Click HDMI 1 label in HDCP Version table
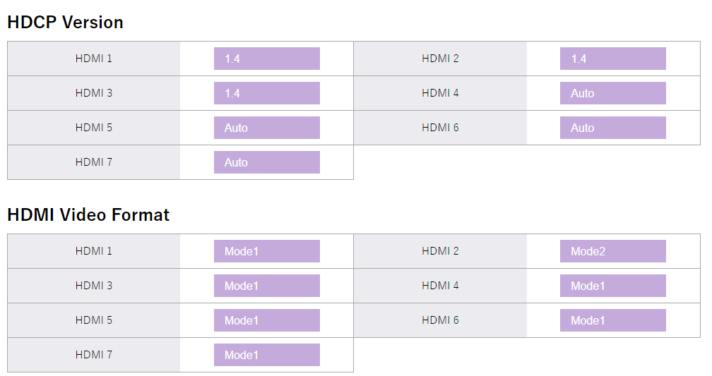712x376 pixels. (94, 59)
